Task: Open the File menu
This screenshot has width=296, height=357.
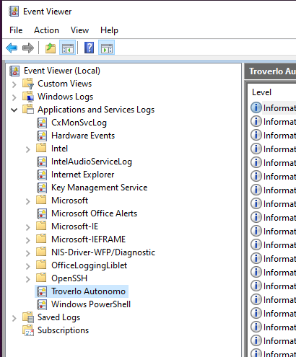Action: [16, 30]
